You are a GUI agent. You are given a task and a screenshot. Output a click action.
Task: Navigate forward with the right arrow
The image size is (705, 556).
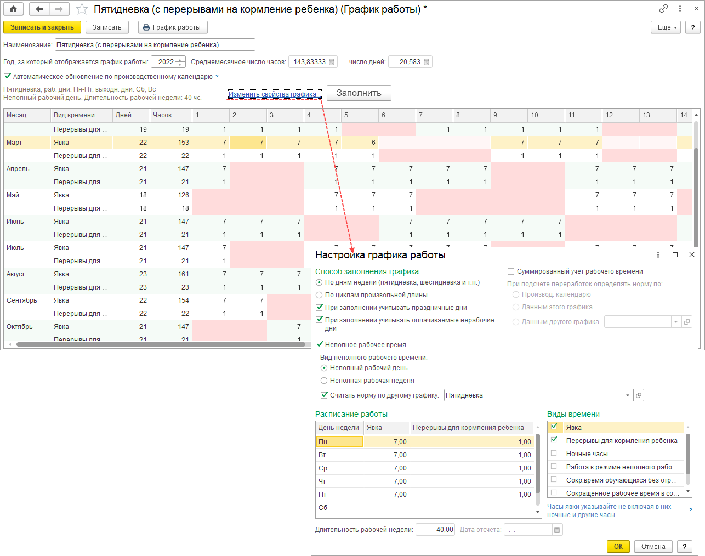(x=59, y=9)
